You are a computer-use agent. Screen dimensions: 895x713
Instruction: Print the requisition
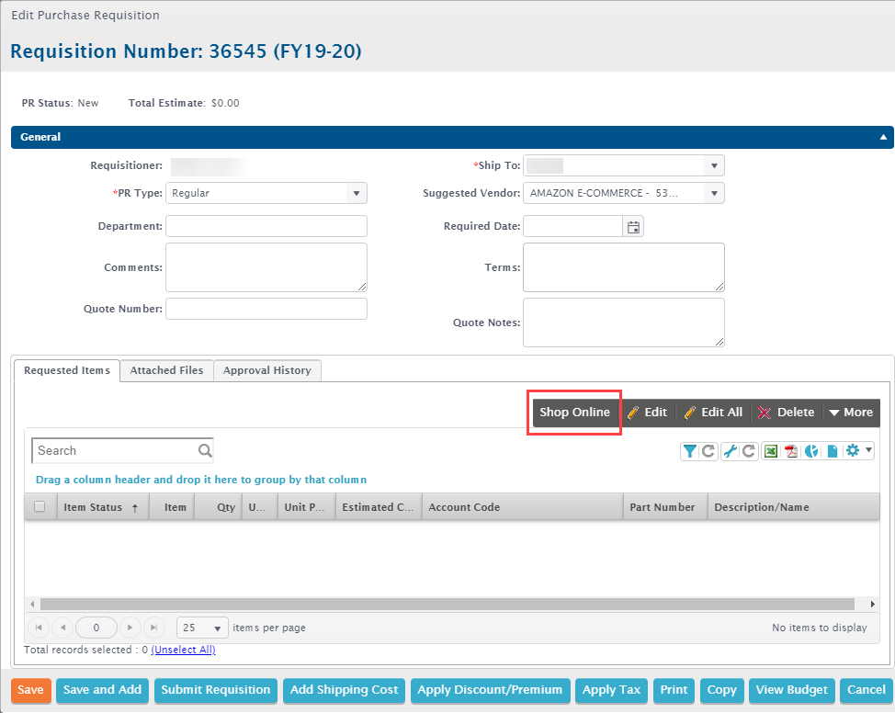tap(674, 690)
